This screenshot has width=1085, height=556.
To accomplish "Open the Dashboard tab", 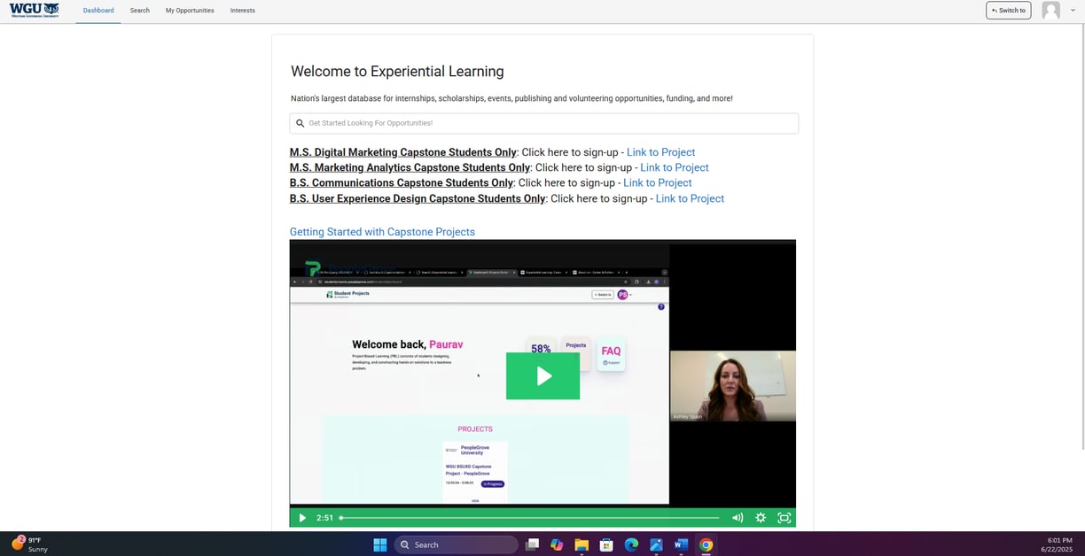I will click(98, 11).
